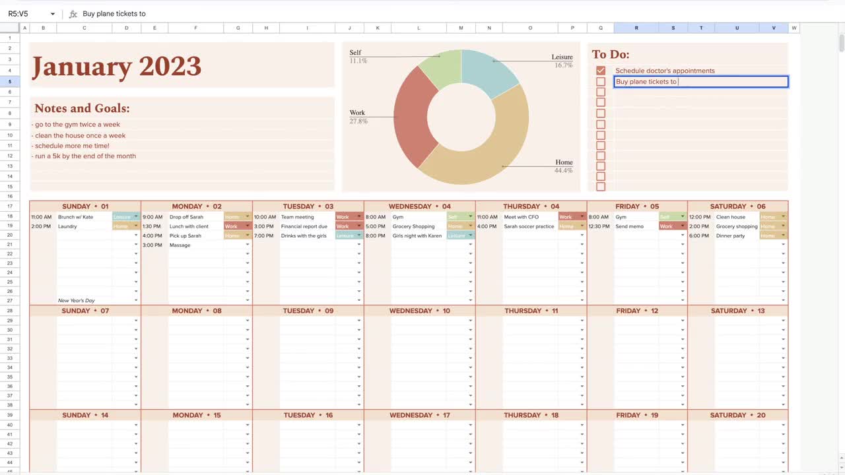Click '- schedule more me time!' note

coord(71,146)
